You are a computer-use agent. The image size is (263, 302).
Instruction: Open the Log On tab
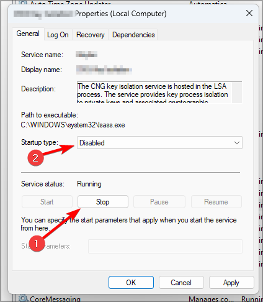58,35
